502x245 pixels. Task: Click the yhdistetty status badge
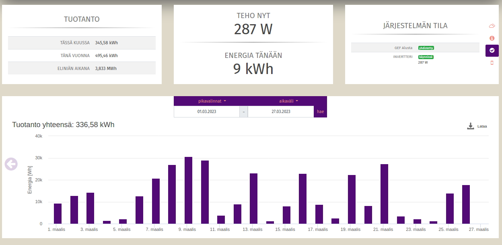426,48
